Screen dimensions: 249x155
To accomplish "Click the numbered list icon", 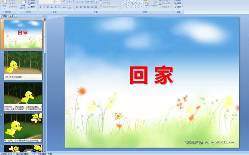I will 83,2.
